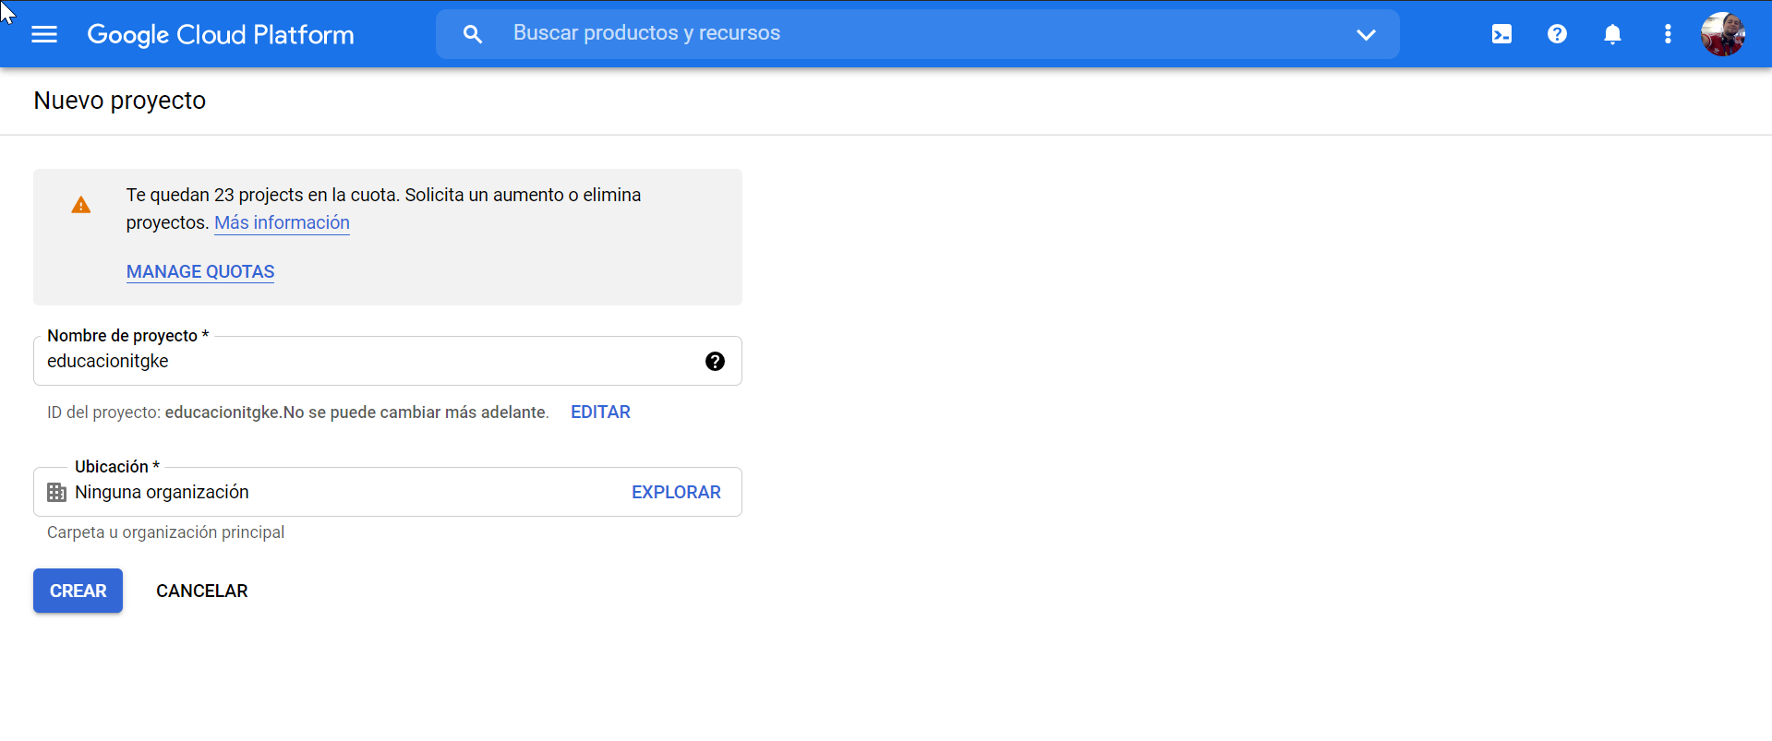Click the Google Cloud Platform logo
Screen dimensions: 1772x741
pyautogui.click(x=221, y=34)
